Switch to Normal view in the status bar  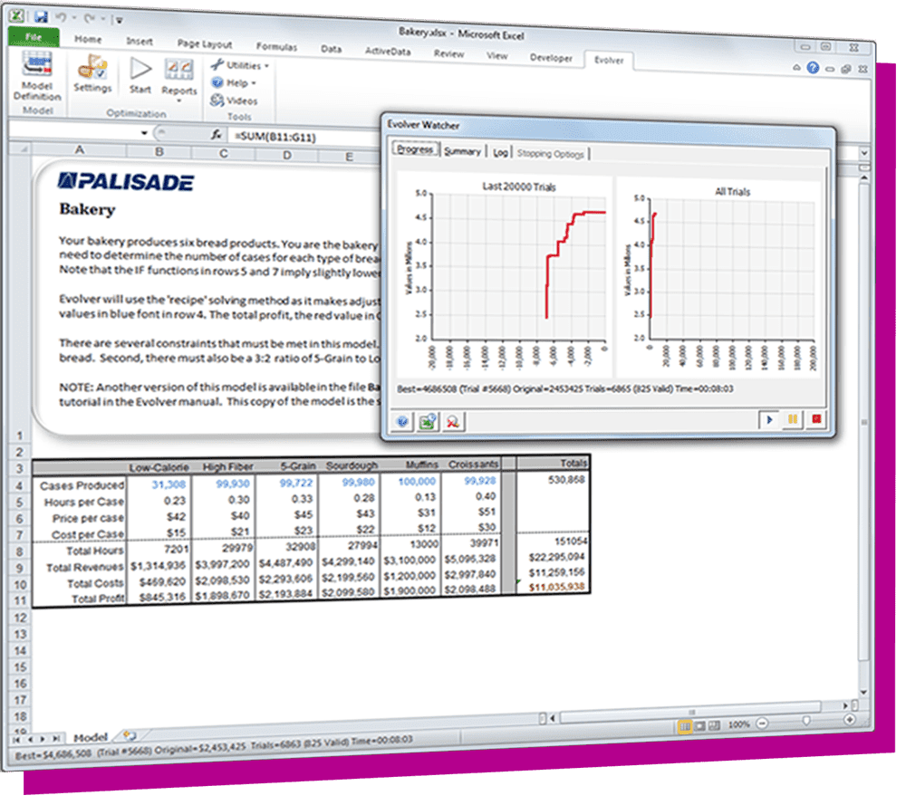(x=685, y=725)
